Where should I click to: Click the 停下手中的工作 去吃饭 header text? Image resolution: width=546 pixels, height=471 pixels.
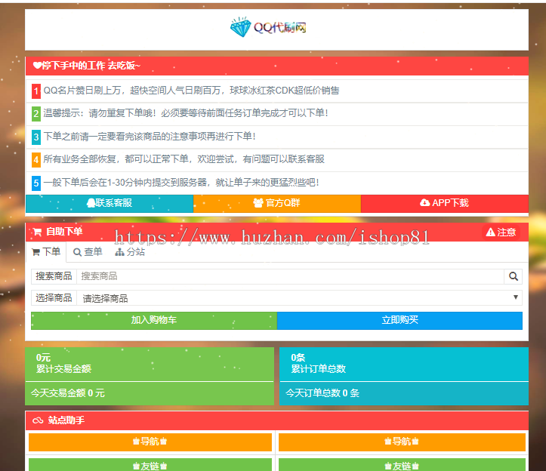tap(91, 66)
